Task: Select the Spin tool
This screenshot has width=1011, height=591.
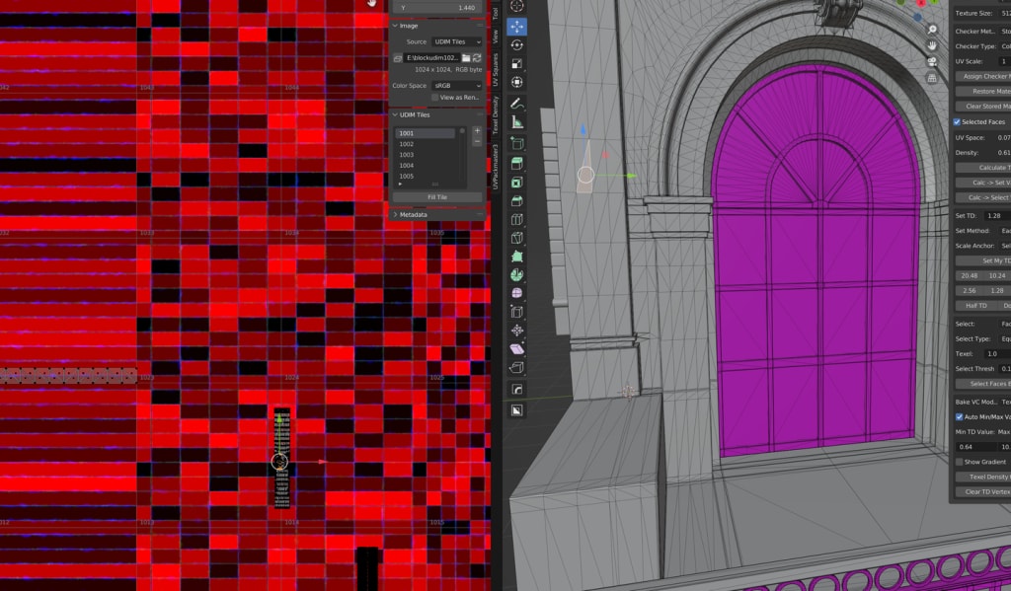Action: click(x=516, y=275)
